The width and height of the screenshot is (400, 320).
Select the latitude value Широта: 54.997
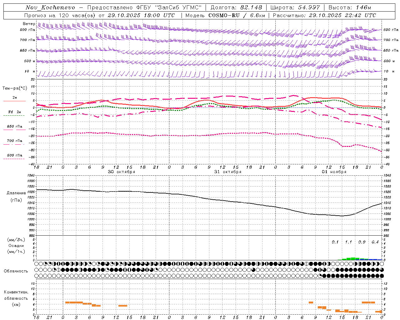point(295,7)
